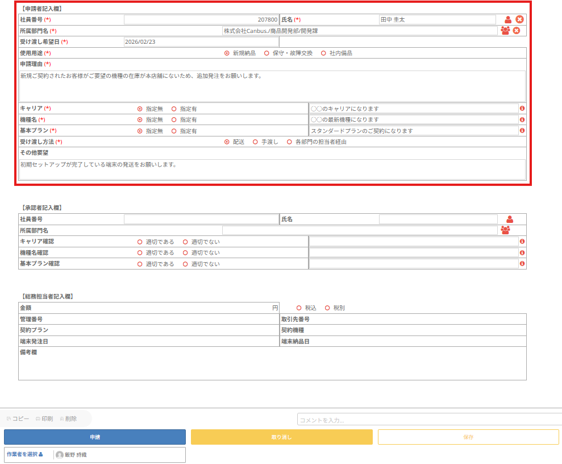Open approver department group picker icon

[505, 230]
